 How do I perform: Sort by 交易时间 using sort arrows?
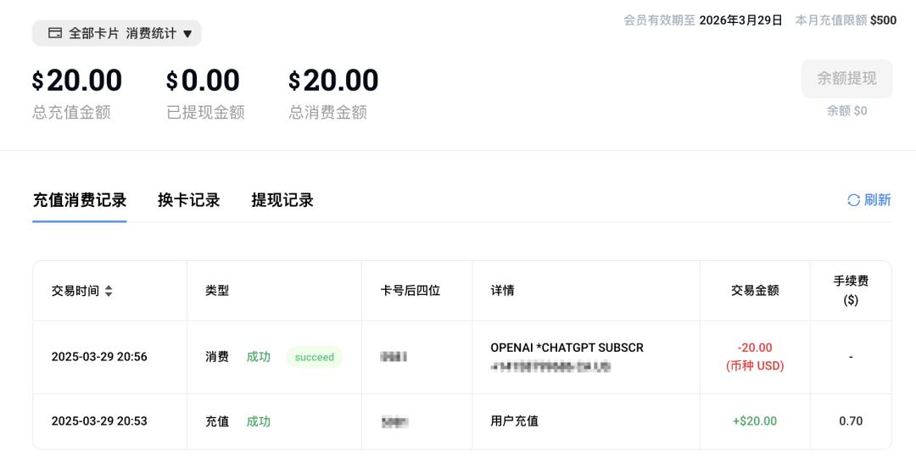109,291
